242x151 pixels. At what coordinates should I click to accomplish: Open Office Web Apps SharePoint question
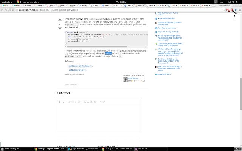coord(170,69)
